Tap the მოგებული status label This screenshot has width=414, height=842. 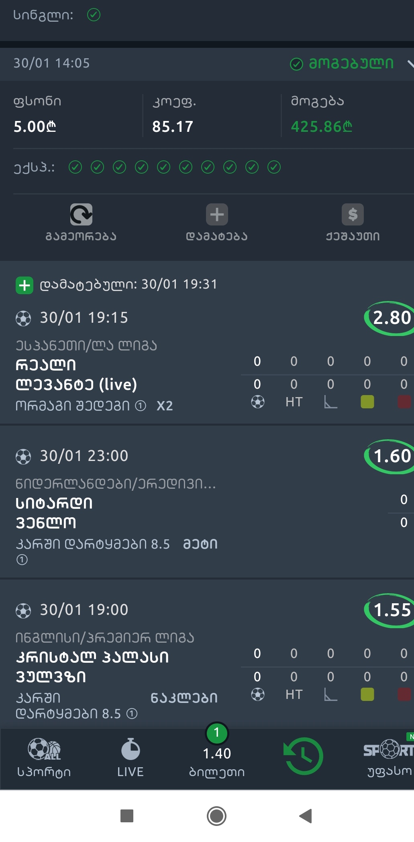350,64
